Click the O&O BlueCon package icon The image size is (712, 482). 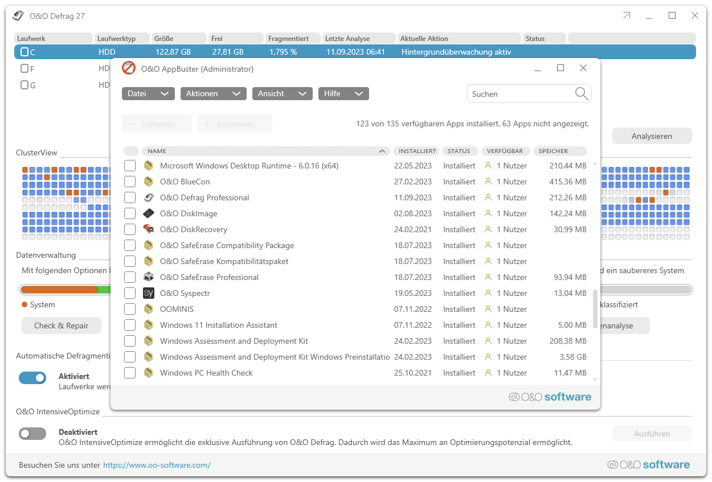(x=149, y=182)
